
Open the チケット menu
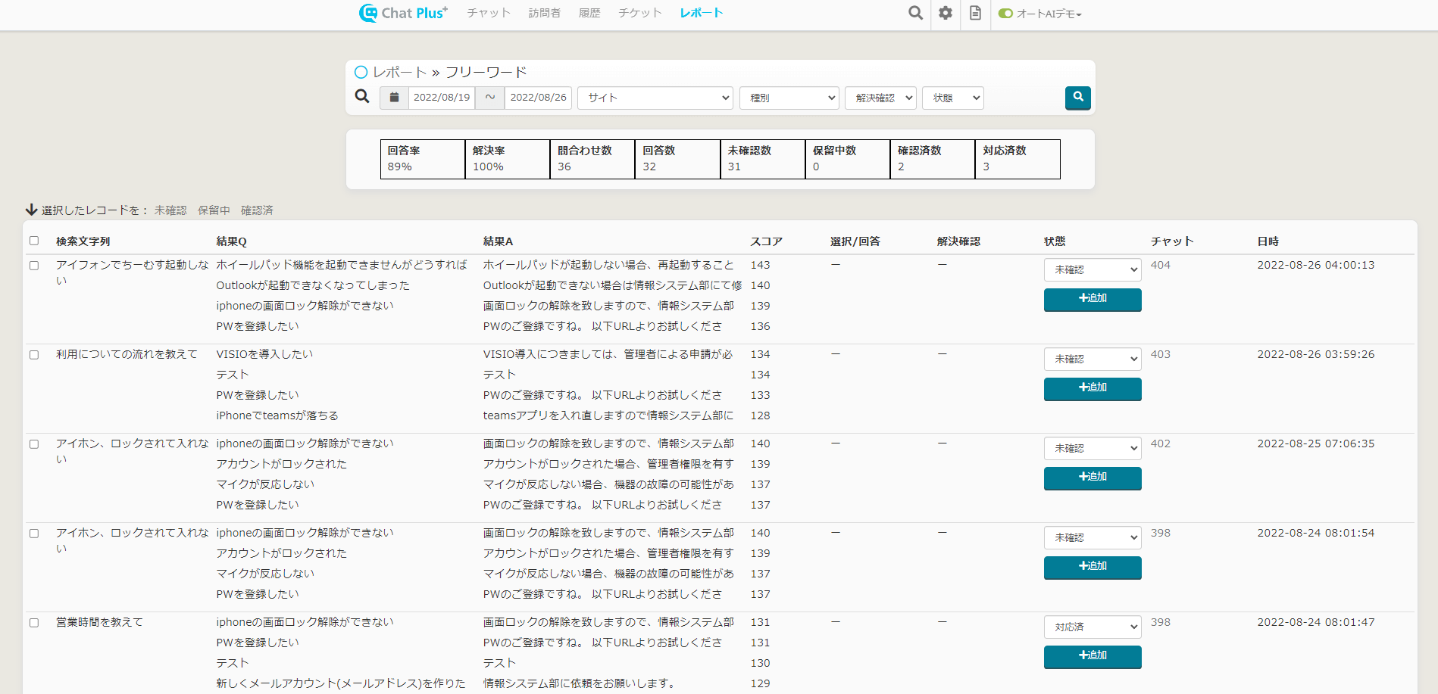click(640, 13)
